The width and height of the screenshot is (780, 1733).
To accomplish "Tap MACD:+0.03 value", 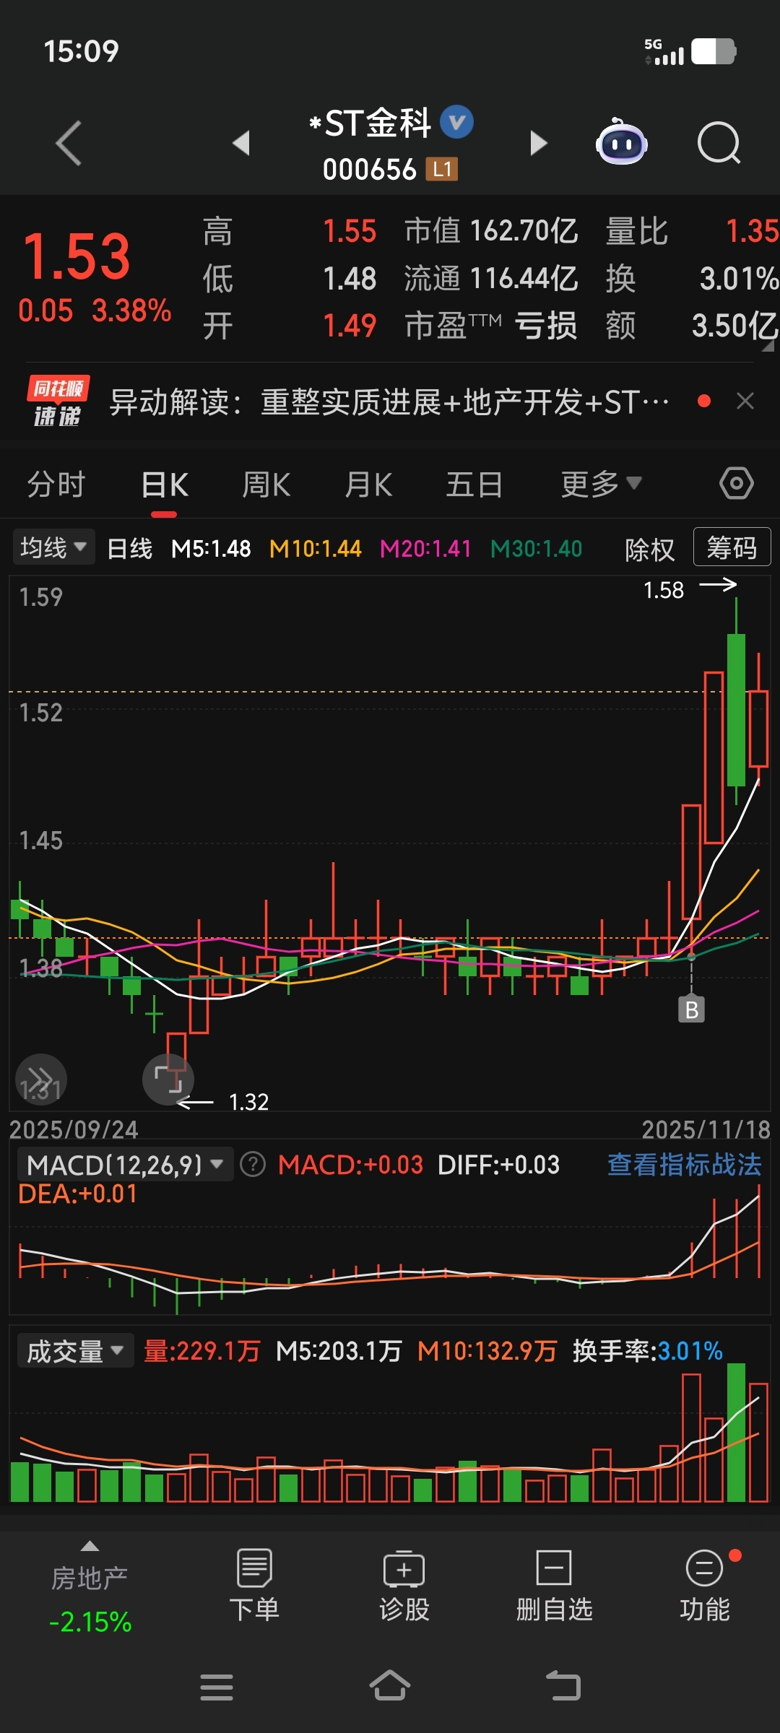I will [x=350, y=1164].
